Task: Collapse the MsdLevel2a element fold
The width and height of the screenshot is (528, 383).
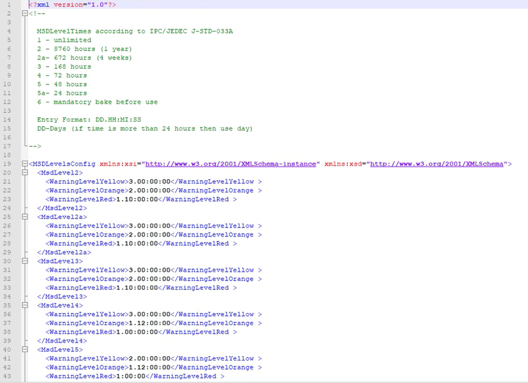Action: coord(25,217)
